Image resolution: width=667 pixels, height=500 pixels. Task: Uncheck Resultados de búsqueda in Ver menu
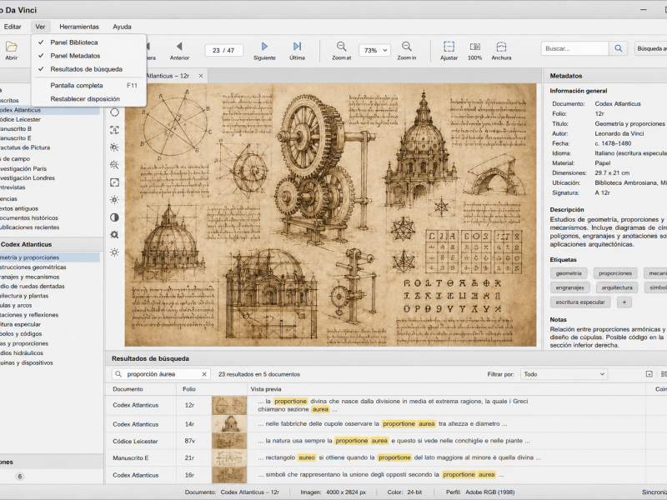(89, 69)
